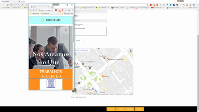Open the UberStats bookmark
This screenshot has width=199, height=112.
coord(131,8)
